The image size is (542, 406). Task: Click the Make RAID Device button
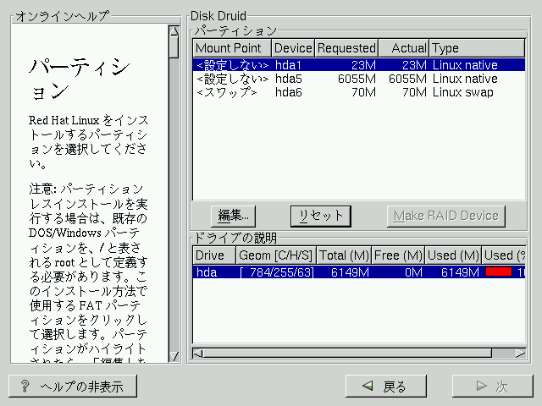coord(445,216)
